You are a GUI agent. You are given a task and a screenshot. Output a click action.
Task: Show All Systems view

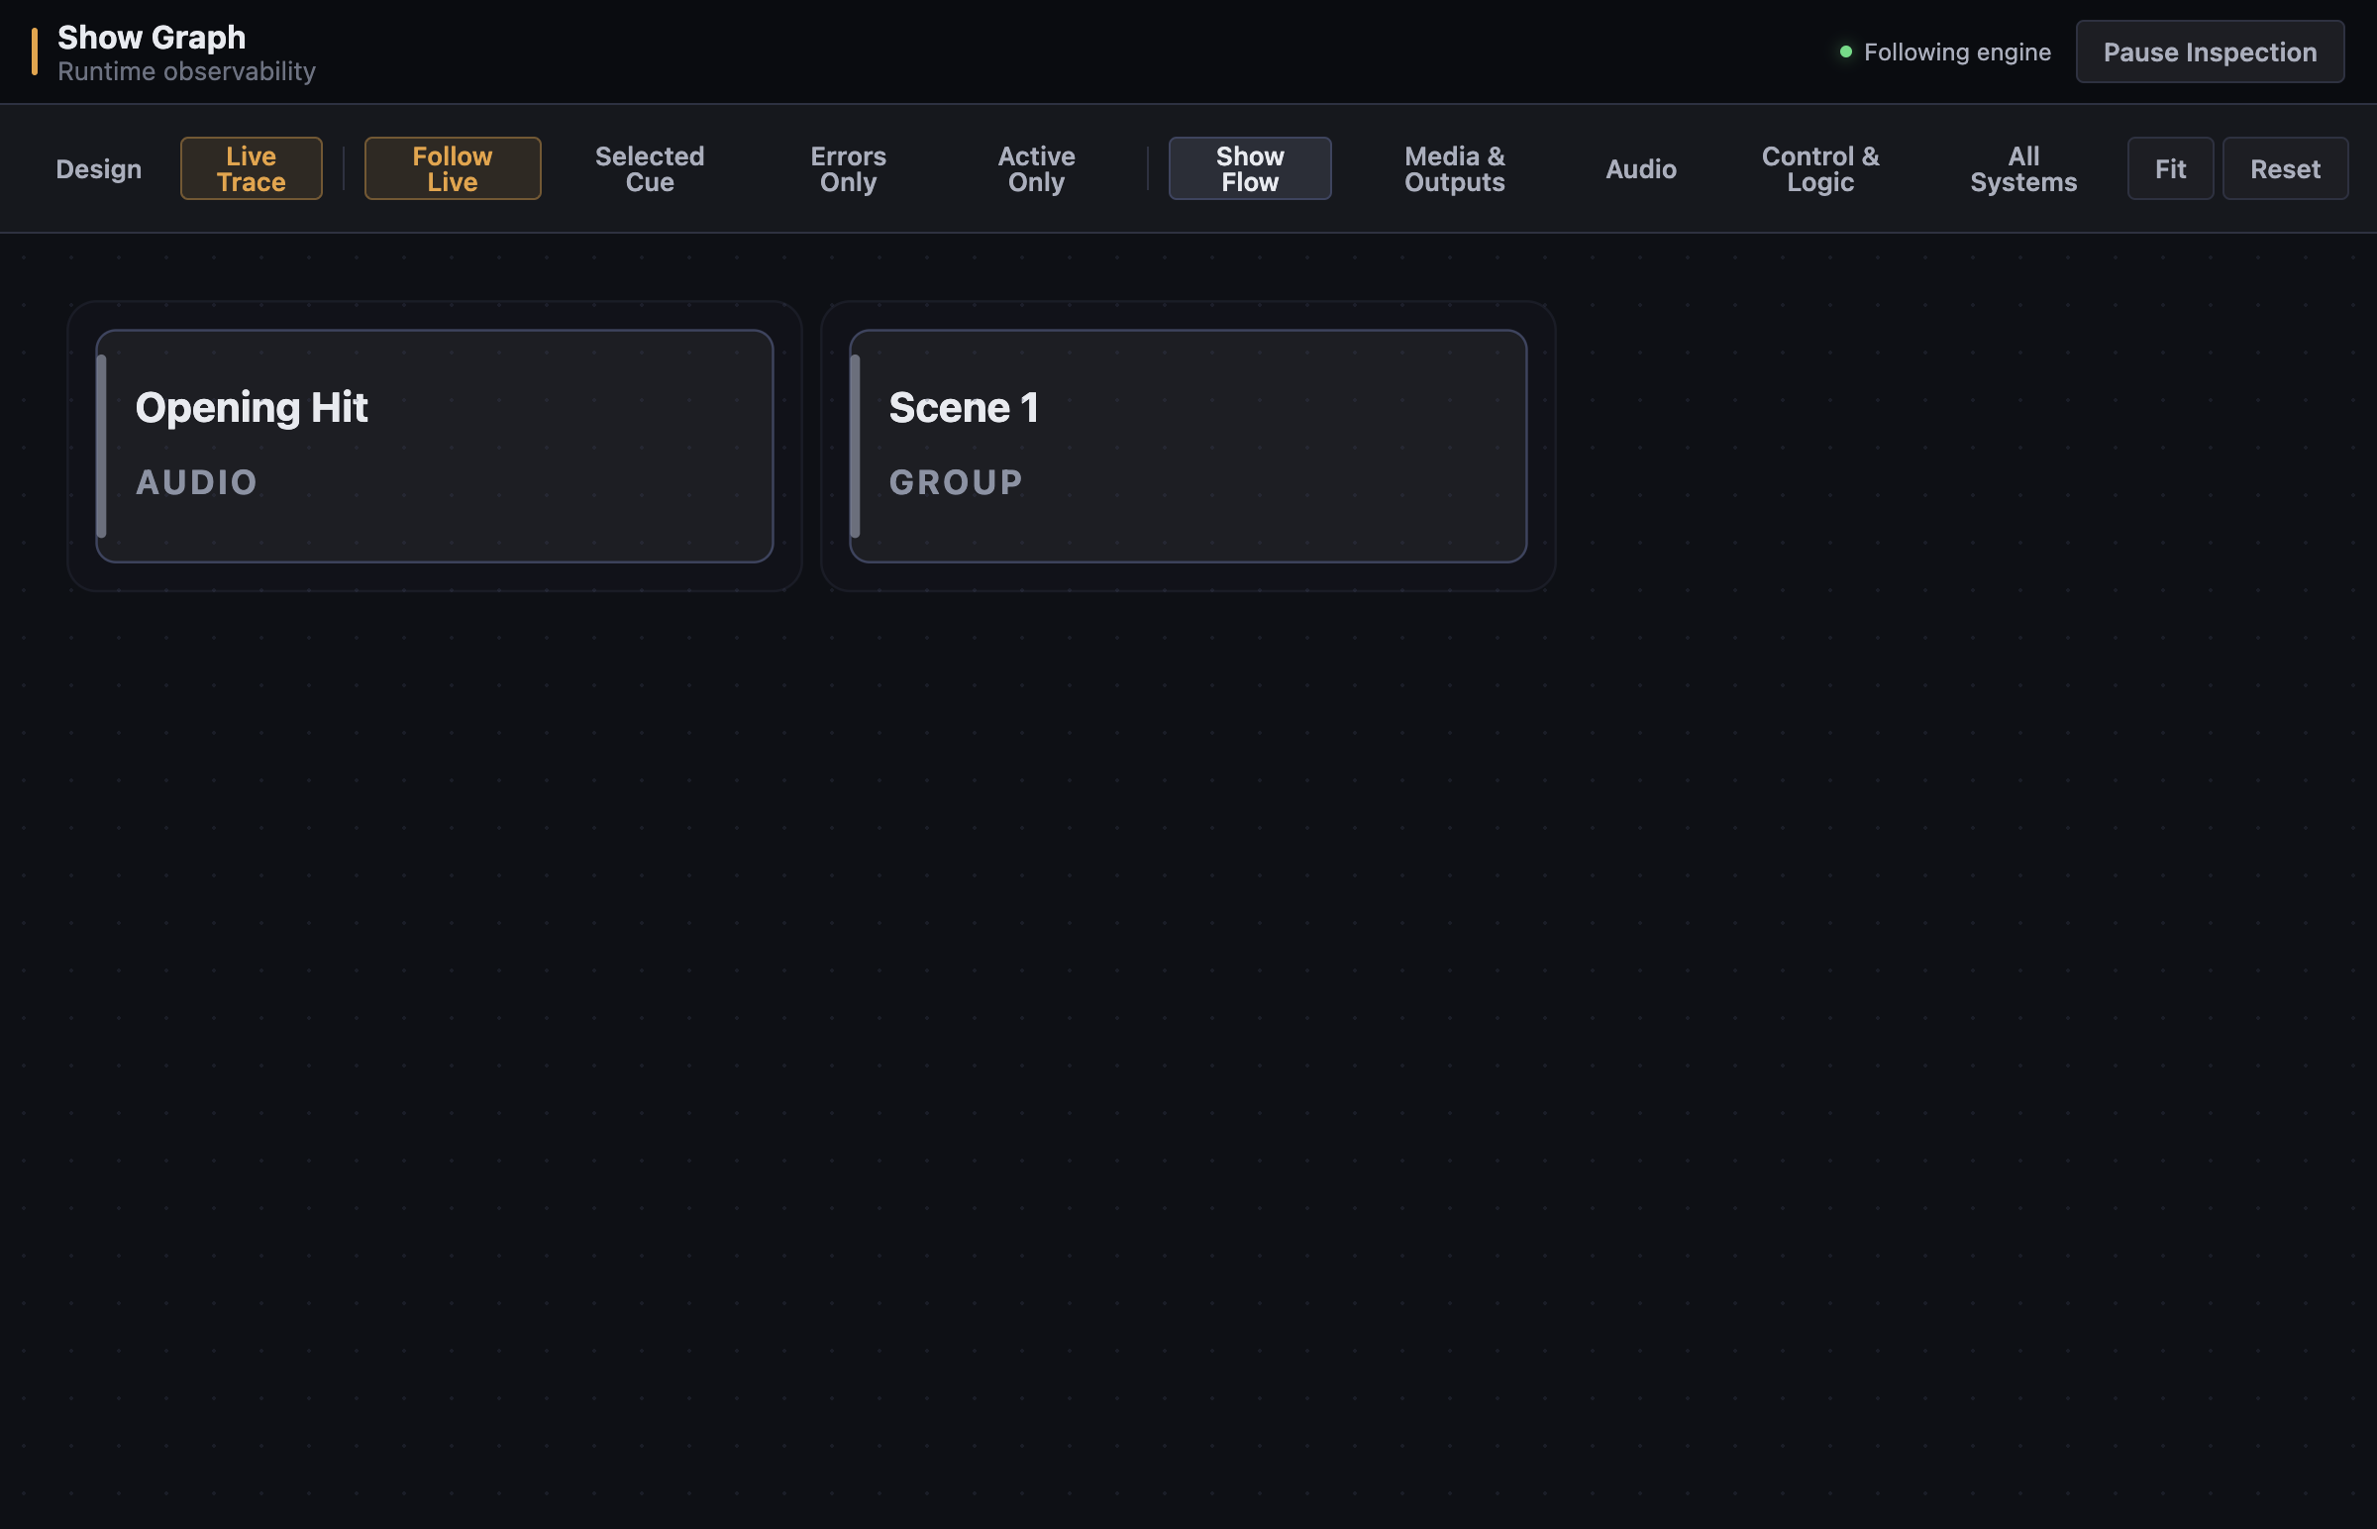2022,168
